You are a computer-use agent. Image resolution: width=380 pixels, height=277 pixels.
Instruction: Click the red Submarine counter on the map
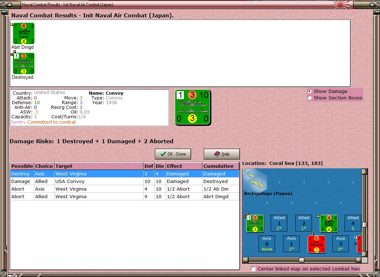pos(317,244)
